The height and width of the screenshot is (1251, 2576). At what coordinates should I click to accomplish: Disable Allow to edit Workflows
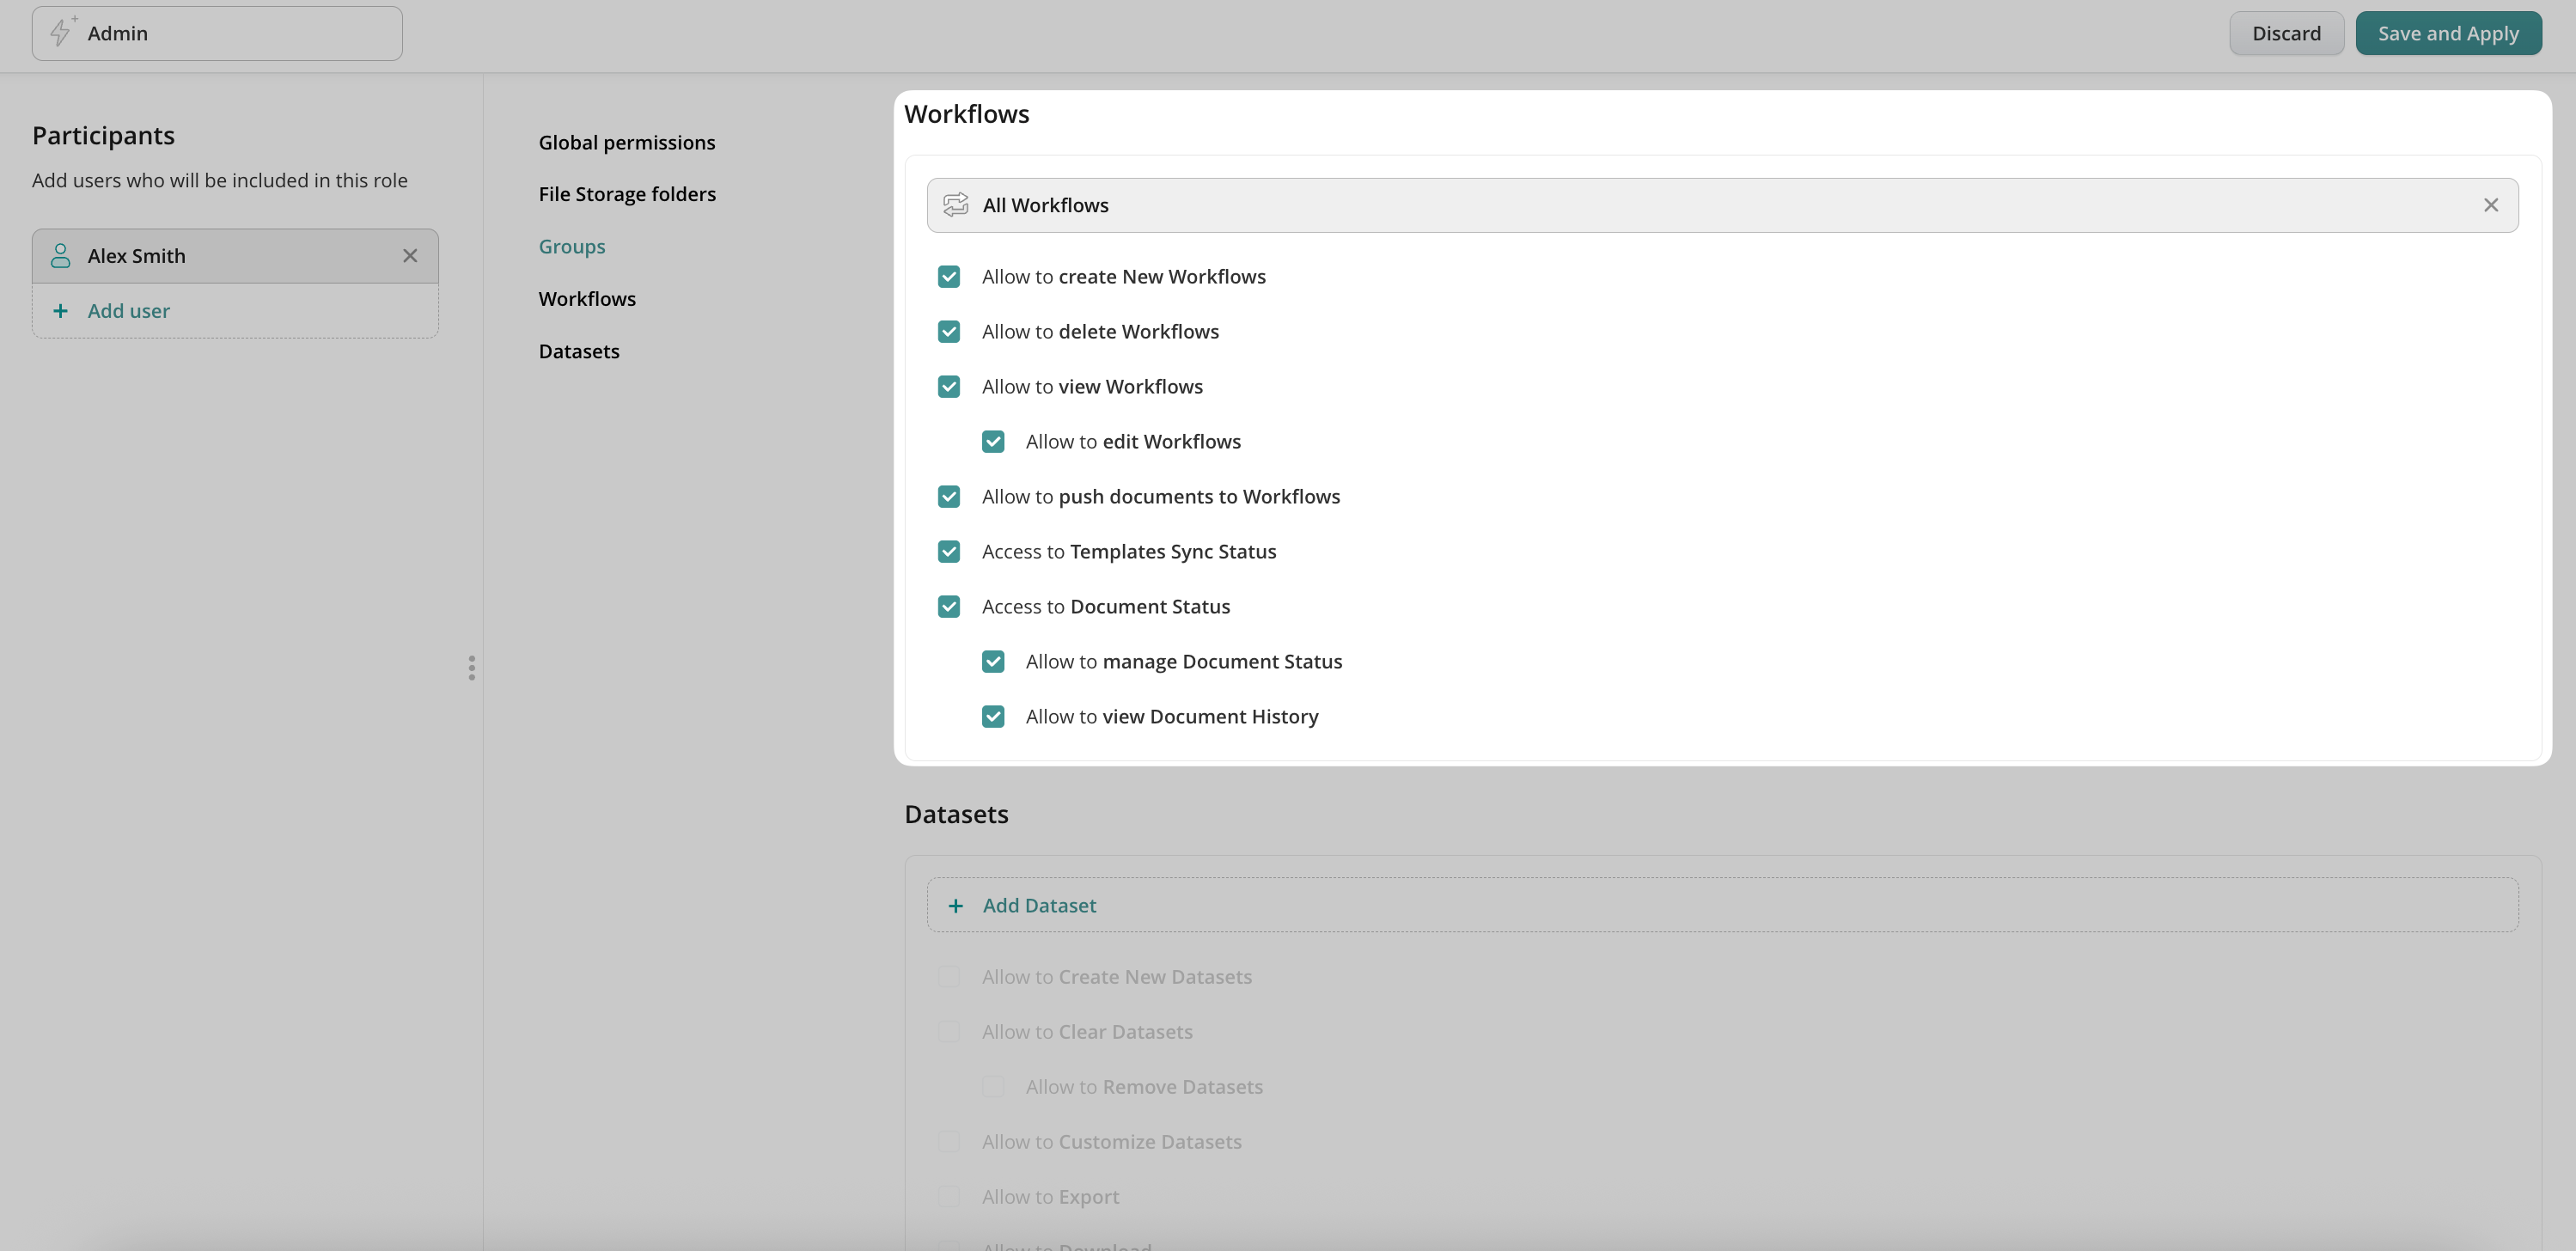993,442
